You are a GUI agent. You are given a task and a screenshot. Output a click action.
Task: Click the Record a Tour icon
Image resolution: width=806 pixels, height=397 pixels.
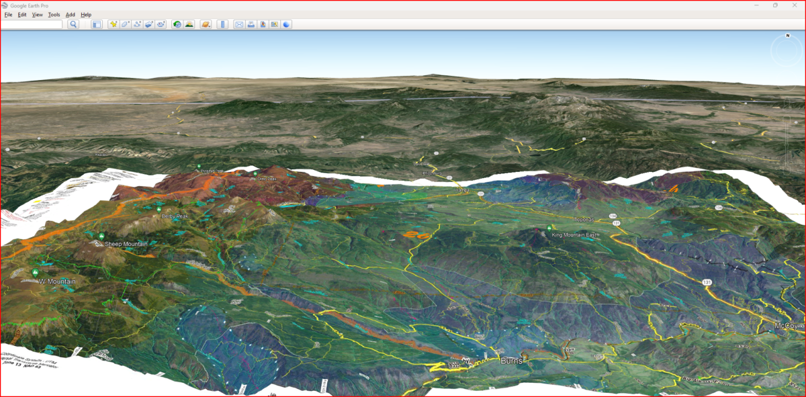(161, 24)
